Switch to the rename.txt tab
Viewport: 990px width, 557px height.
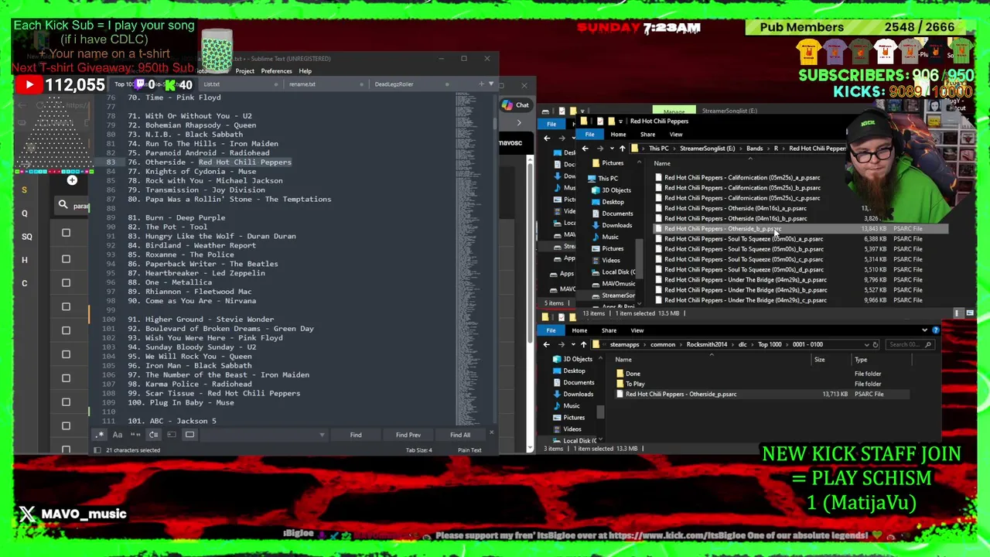(x=302, y=84)
